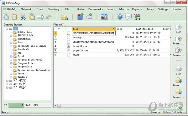Click the file name RHAJF
The image size is (188, 116).
tap(76, 55)
